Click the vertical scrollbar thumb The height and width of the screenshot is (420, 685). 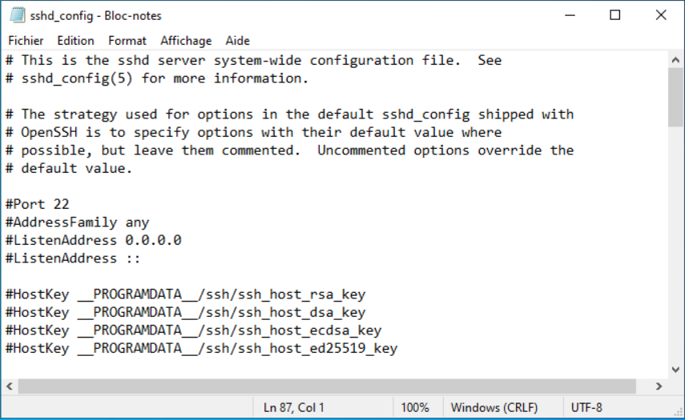[x=675, y=98]
